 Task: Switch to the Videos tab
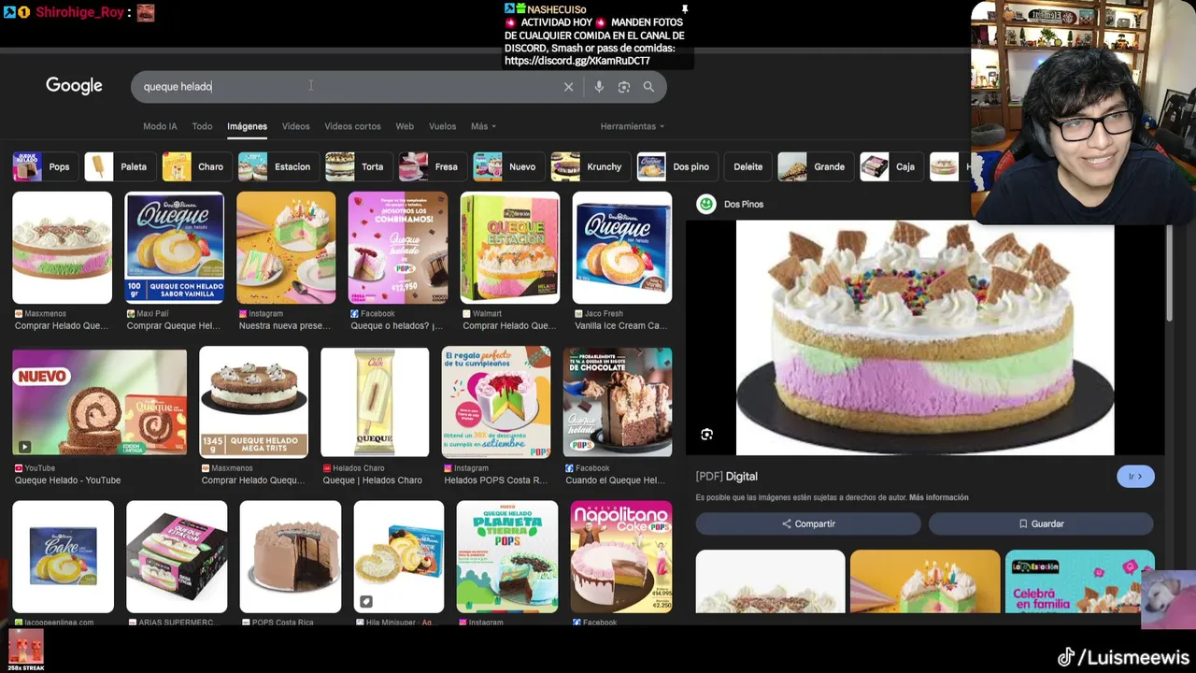point(295,126)
